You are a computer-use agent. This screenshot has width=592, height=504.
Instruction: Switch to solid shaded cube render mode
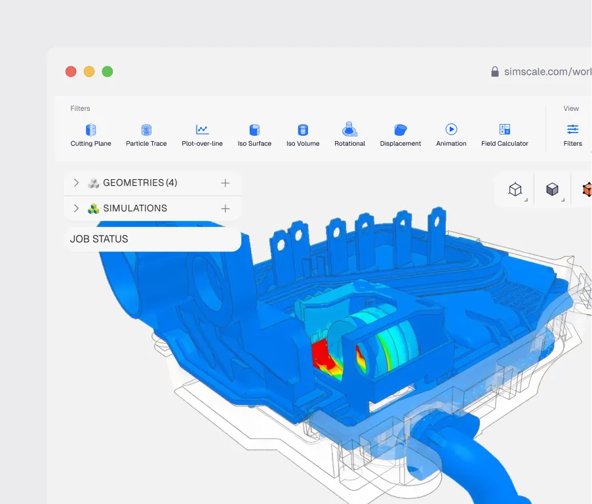point(552,190)
